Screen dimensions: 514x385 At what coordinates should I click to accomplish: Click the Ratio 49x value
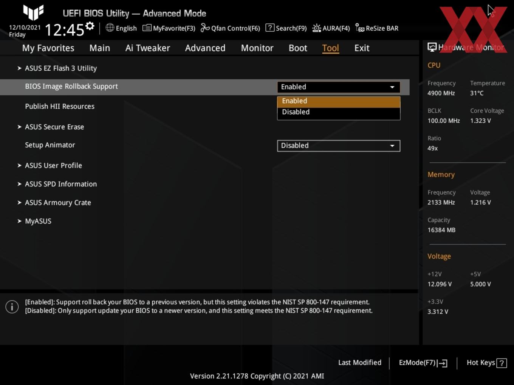pos(433,148)
